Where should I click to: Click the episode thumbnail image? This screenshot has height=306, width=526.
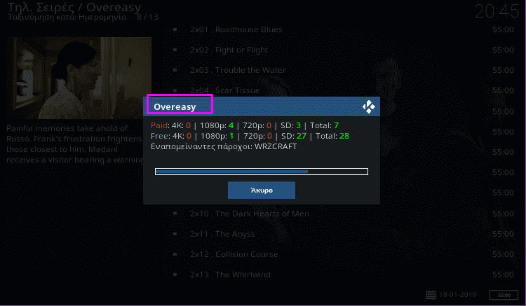pyautogui.click(x=79, y=78)
